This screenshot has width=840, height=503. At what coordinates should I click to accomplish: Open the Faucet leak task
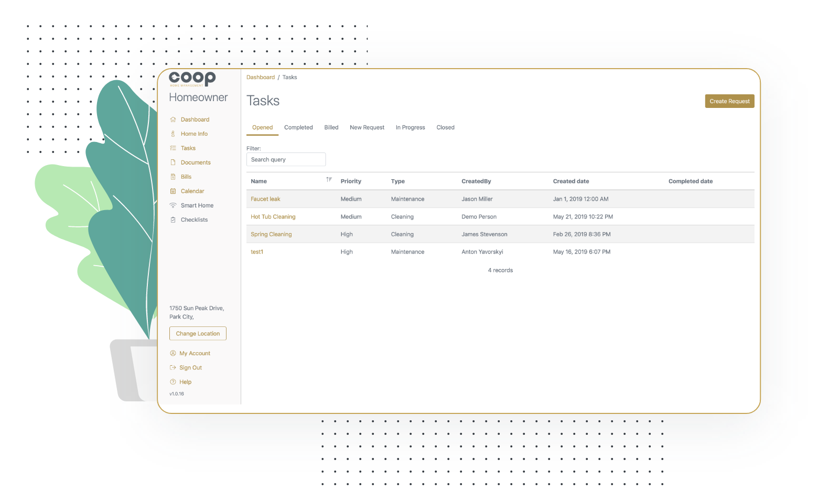click(x=265, y=199)
